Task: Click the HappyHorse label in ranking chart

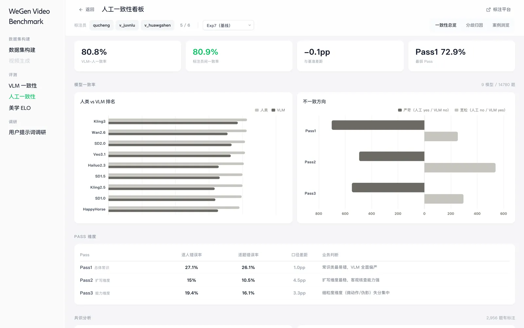Action: click(94, 209)
